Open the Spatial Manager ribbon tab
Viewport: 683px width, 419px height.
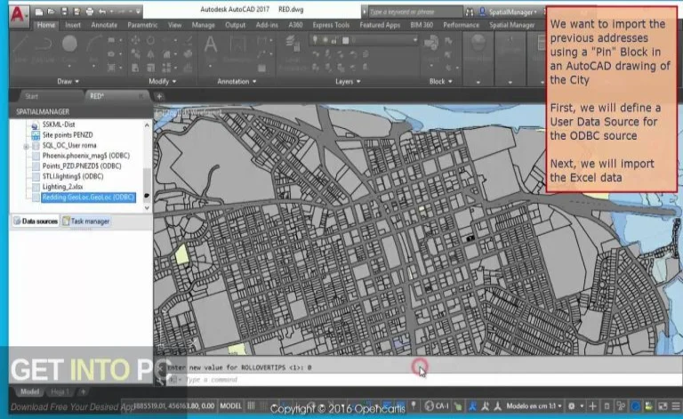click(x=512, y=25)
